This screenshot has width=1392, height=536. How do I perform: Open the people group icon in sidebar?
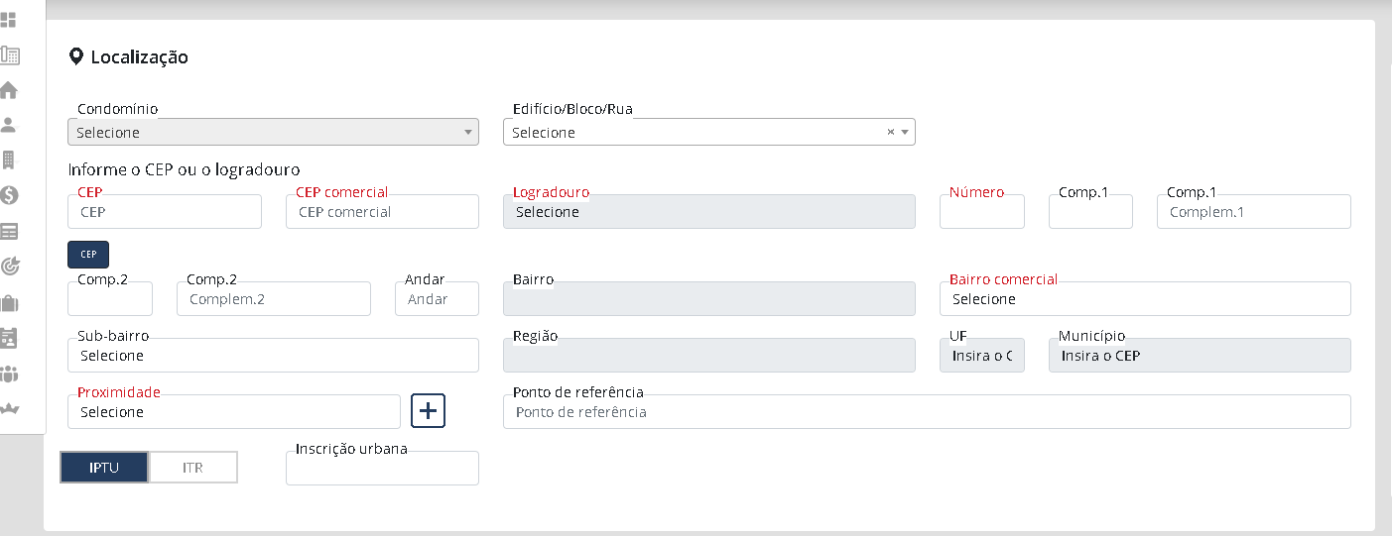tap(9, 374)
